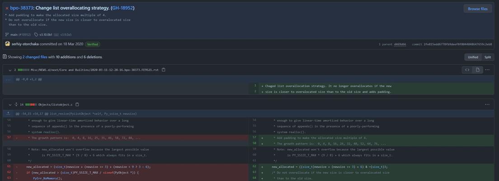
Task: Click the failed status X beside the commit title
Action: 7,9
